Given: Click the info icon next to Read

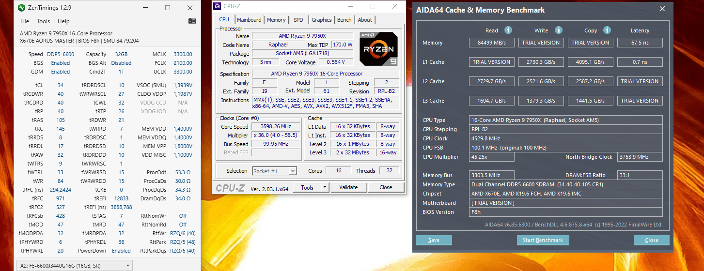Looking at the screenshot, I should click(508, 30).
